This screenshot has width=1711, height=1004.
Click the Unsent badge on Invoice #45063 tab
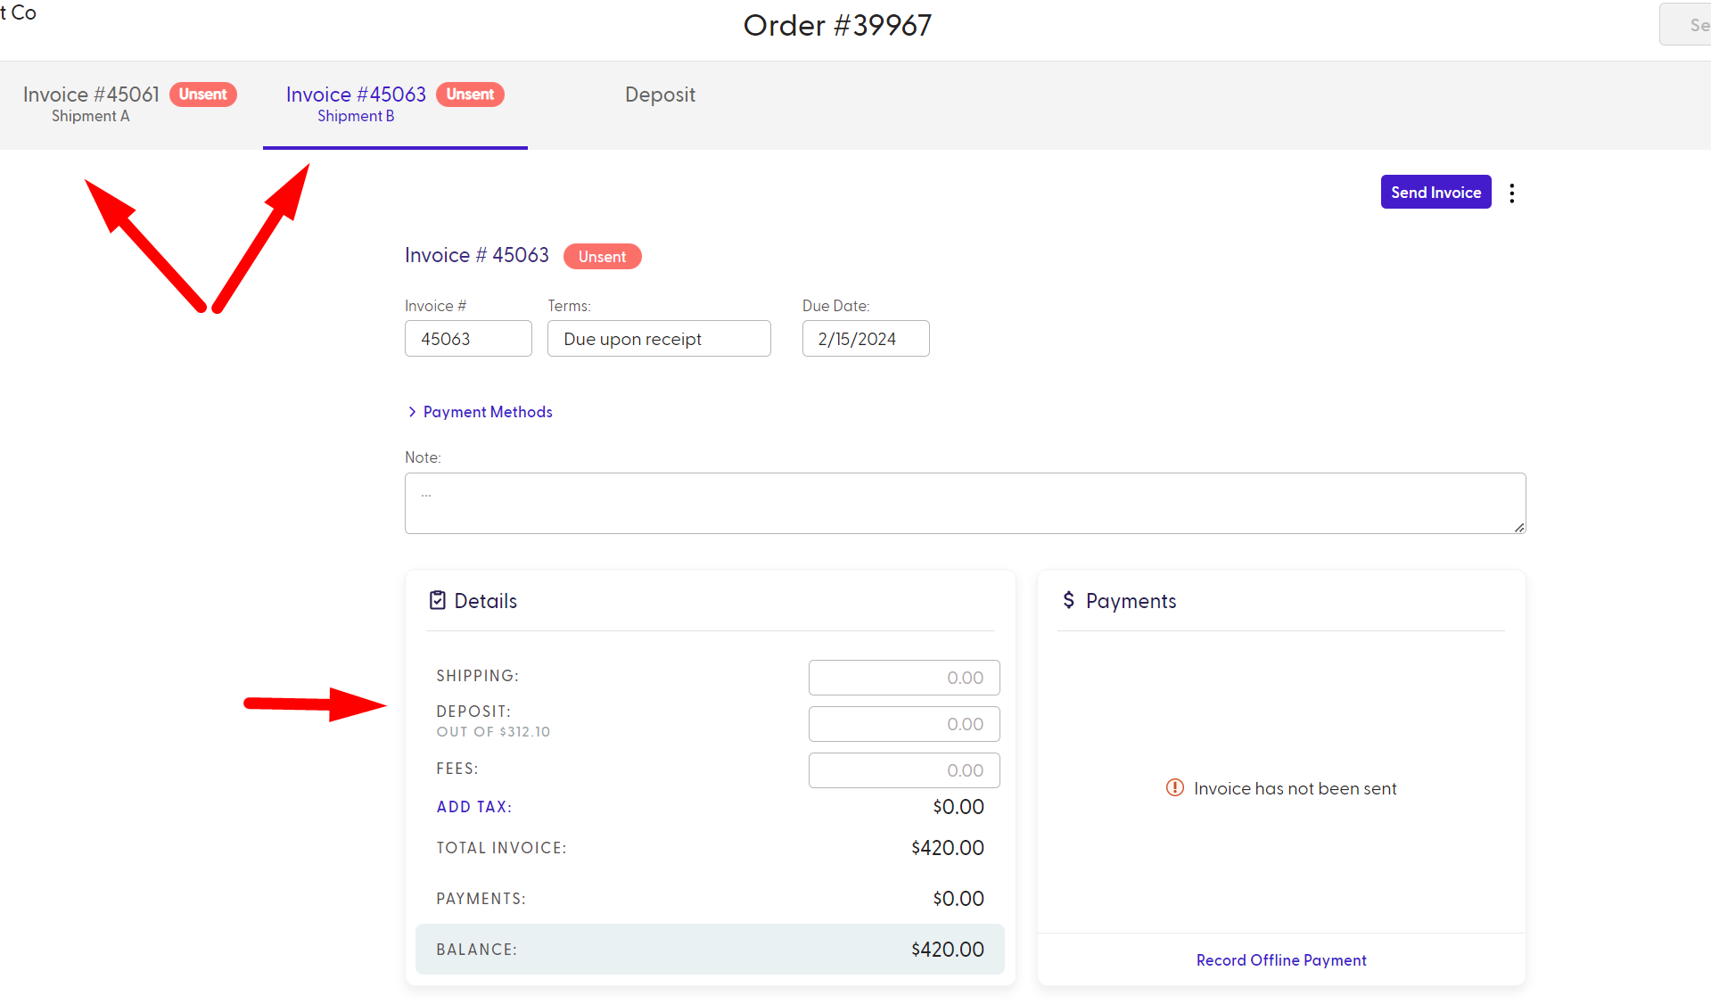click(x=470, y=94)
